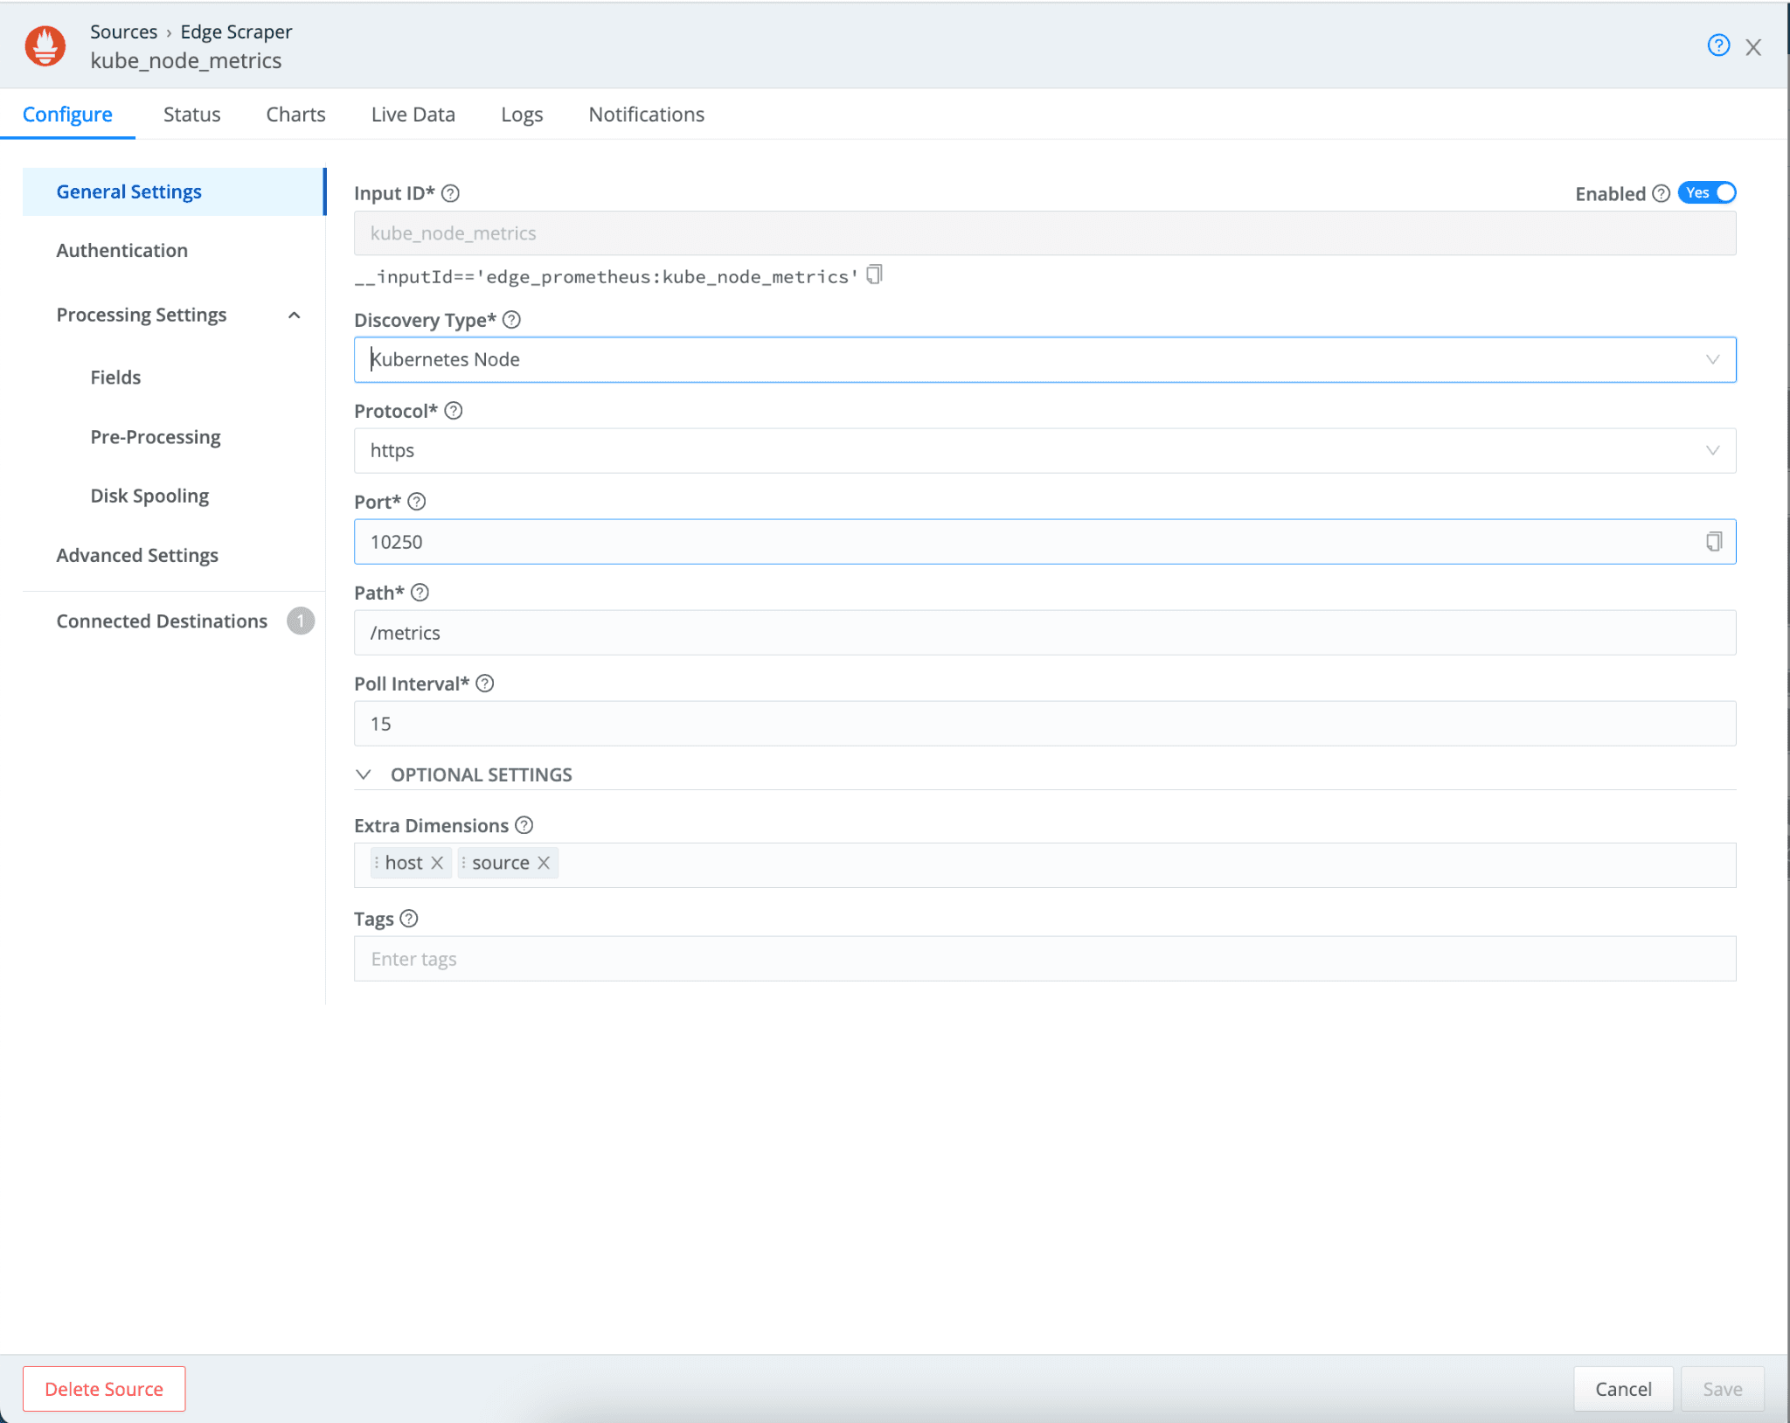
Task: Open Discovery Type help tooltip
Action: 512,320
